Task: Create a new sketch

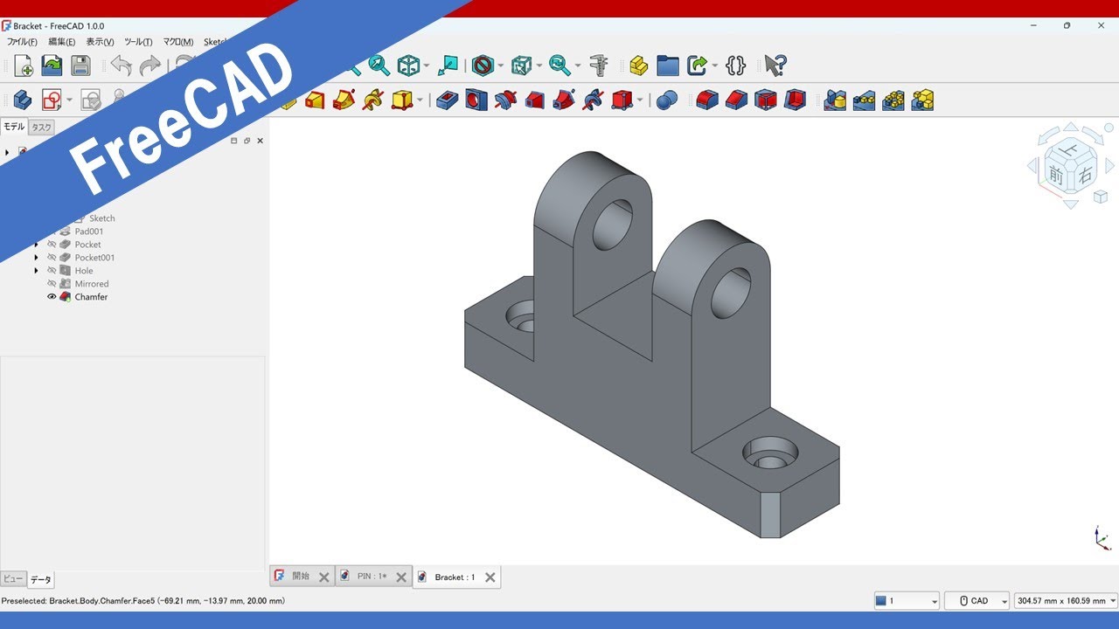Action: pos(52,100)
